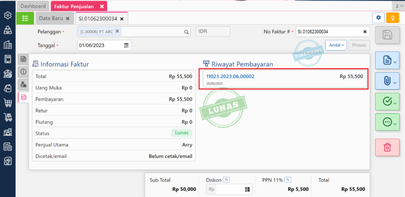Image resolution: width=405 pixels, height=197 pixels.
Task: Open payment link 11023.2023.06.00002
Action: coord(230,76)
